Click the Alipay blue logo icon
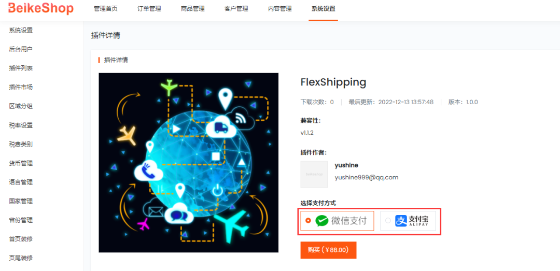 tap(401, 221)
